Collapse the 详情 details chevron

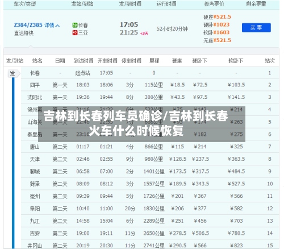tap(58, 25)
